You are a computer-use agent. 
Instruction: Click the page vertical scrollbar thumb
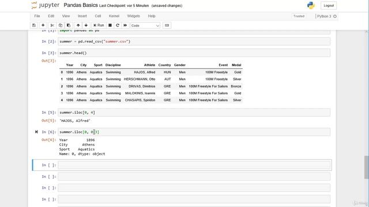(x=367, y=167)
